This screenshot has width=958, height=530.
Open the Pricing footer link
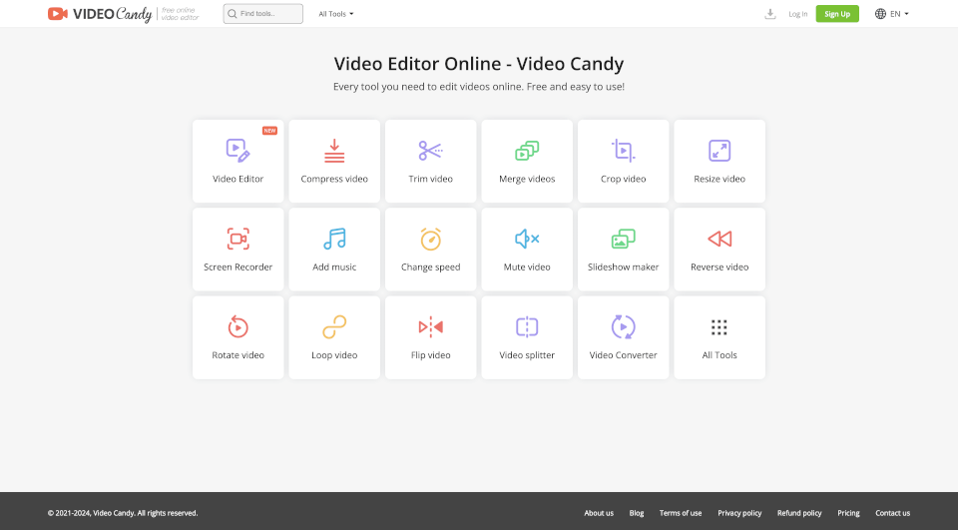(x=848, y=513)
